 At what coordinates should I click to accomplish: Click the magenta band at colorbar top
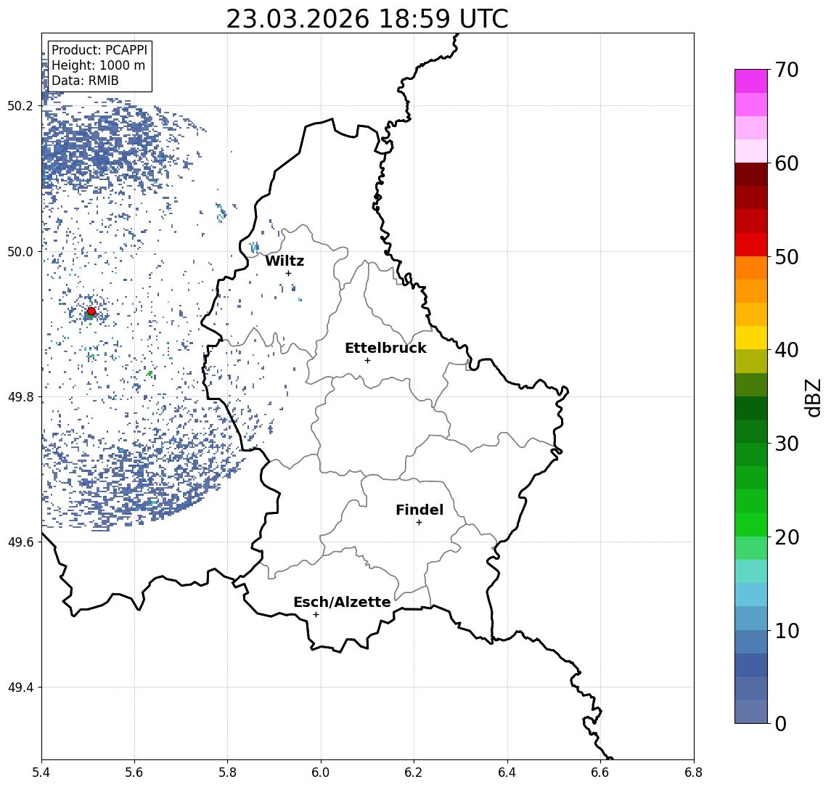tap(751, 81)
